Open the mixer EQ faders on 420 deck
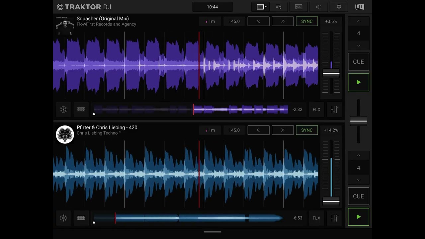Viewport: 425px width, 239px height. click(x=334, y=218)
